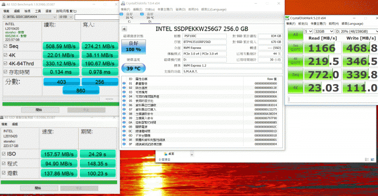This screenshot has width=378, height=196.
Task: Click the status orb for attribute 09
Action: click(124, 118)
